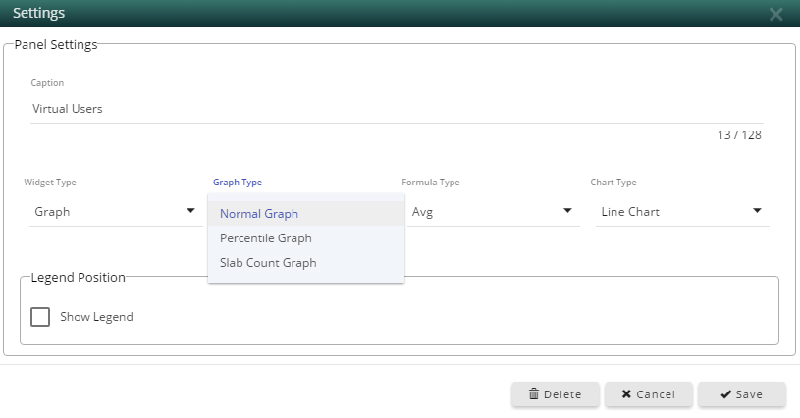The image size is (800, 418).
Task: Click the checkmark icon on Save button
Action: [x=725, y=394]
